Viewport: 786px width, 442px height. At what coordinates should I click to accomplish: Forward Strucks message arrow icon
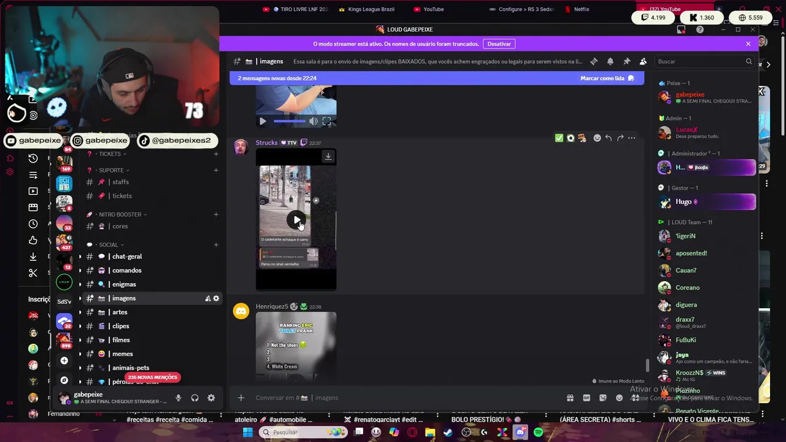pos(620,138)
